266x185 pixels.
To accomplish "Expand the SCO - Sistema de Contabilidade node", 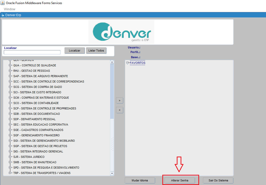I will (10, 103).
